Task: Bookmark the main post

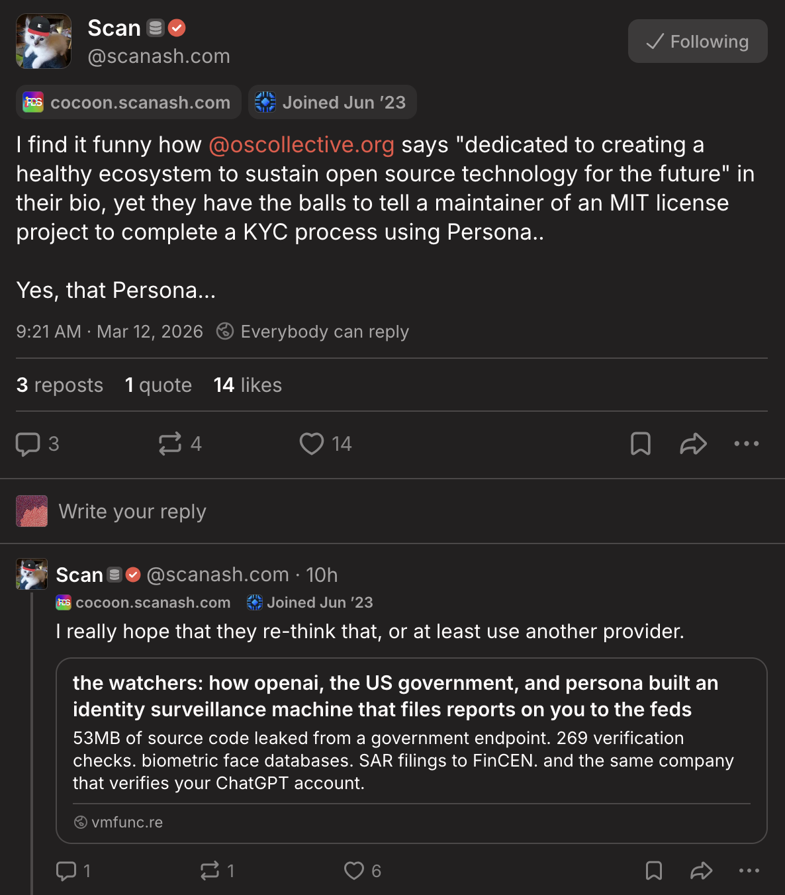Action: 640,444
